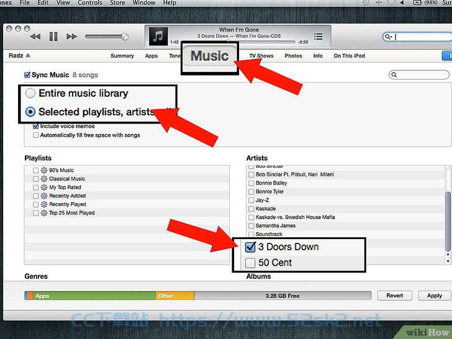Check the Recently Played playlist

(36, 205)
